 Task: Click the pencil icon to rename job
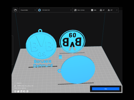[15, 86]
